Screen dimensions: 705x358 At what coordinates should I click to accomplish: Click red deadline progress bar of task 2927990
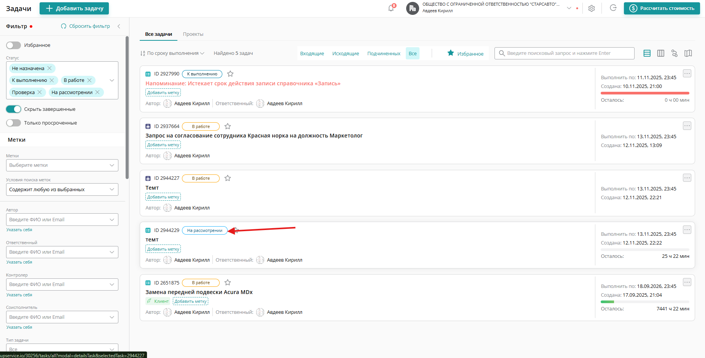[645, 93]
